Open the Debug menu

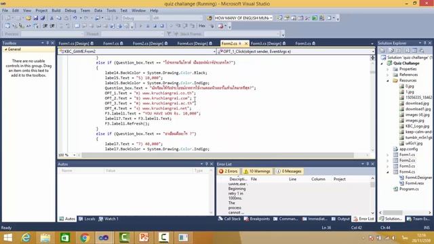coord(71,11)
